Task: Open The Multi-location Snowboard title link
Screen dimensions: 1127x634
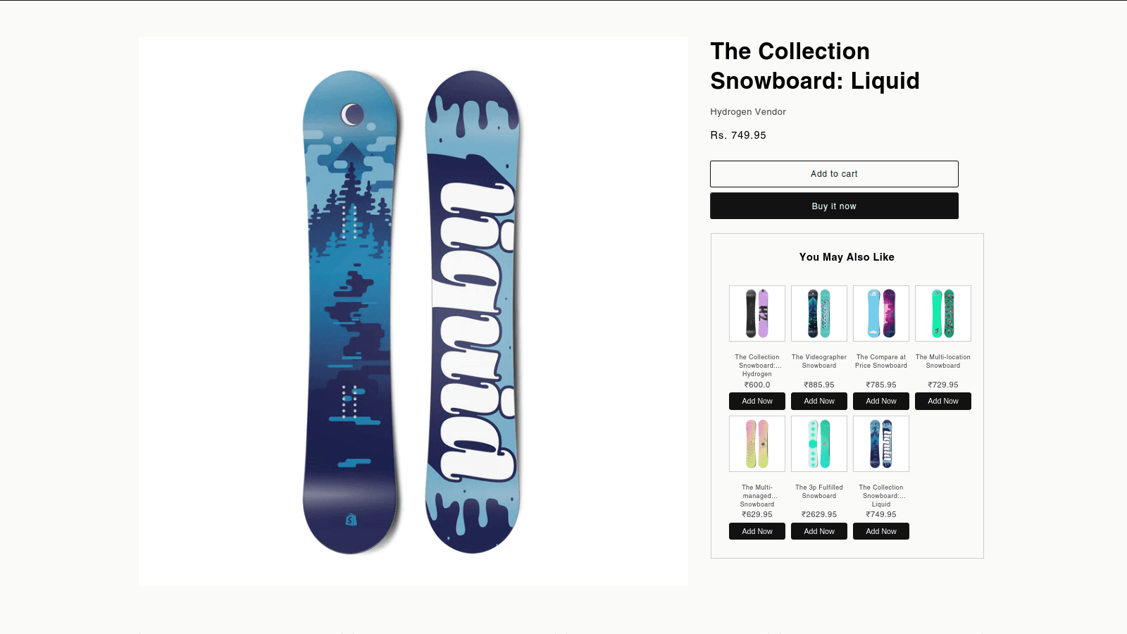Action: coord(943,361)
